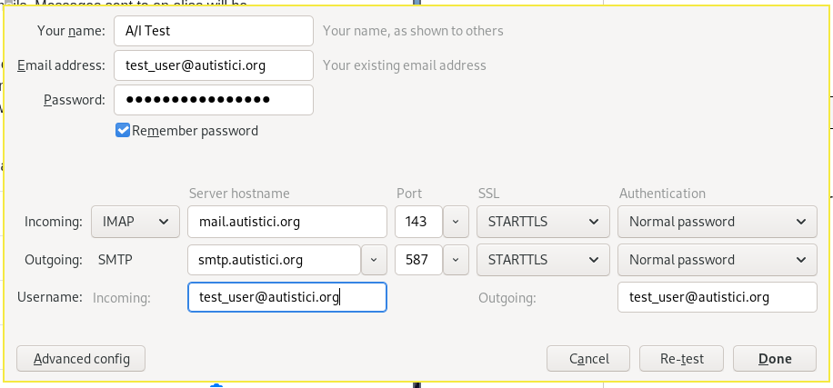Open the incoming Authentication dropdown

[x=717, y=221]
